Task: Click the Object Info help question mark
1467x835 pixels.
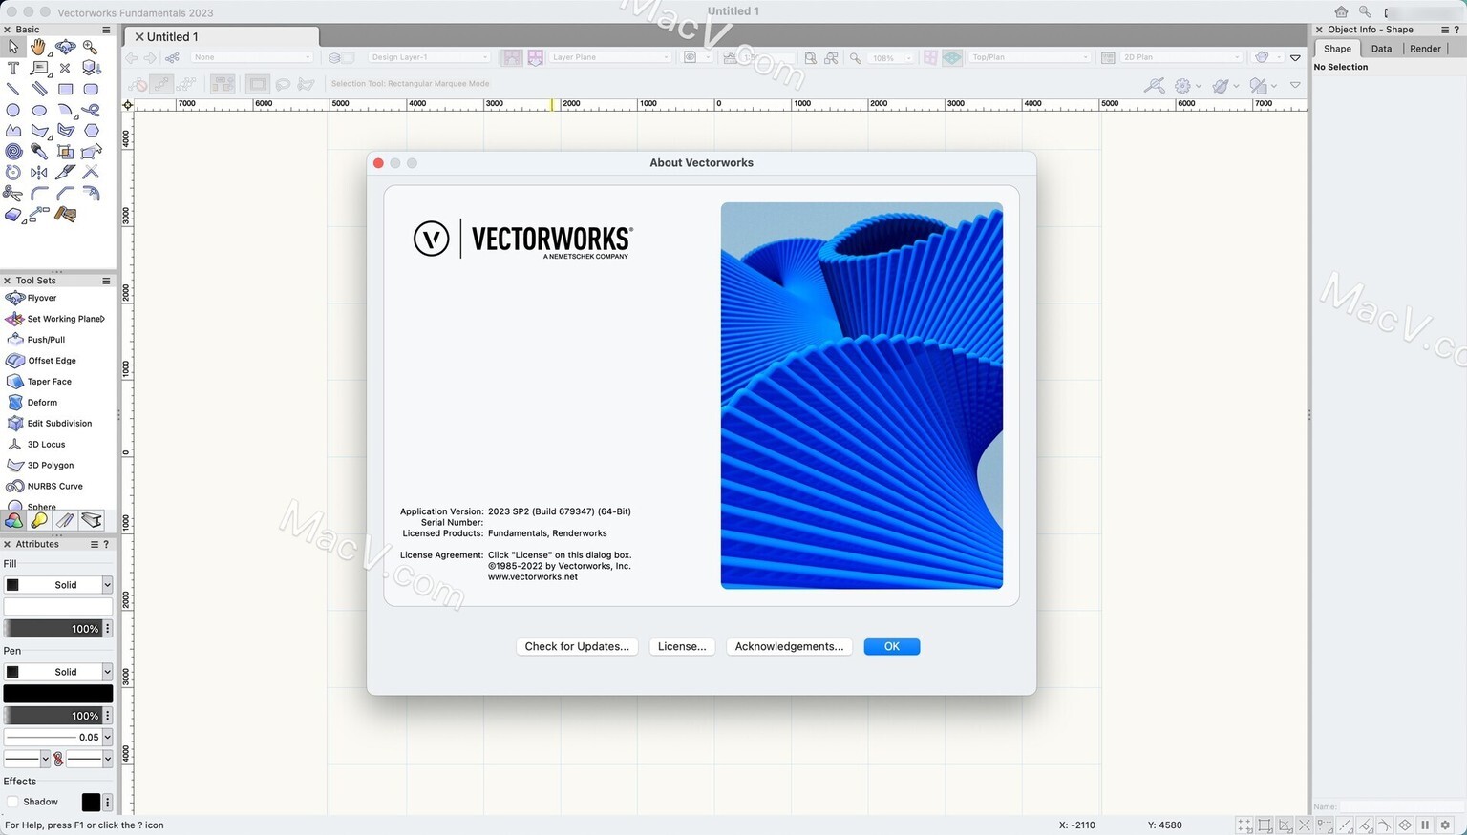Action: pyautogui.click(x=1456, y=30)
